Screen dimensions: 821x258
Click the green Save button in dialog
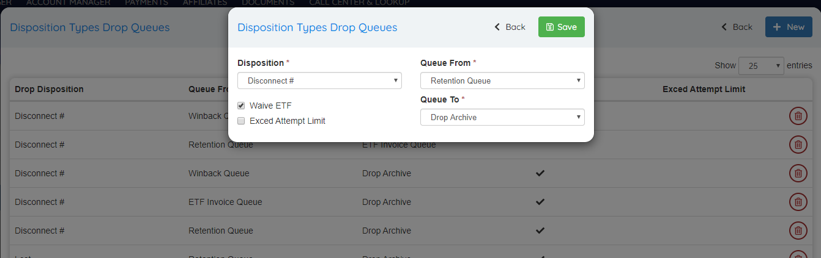[x=561, y=27]
